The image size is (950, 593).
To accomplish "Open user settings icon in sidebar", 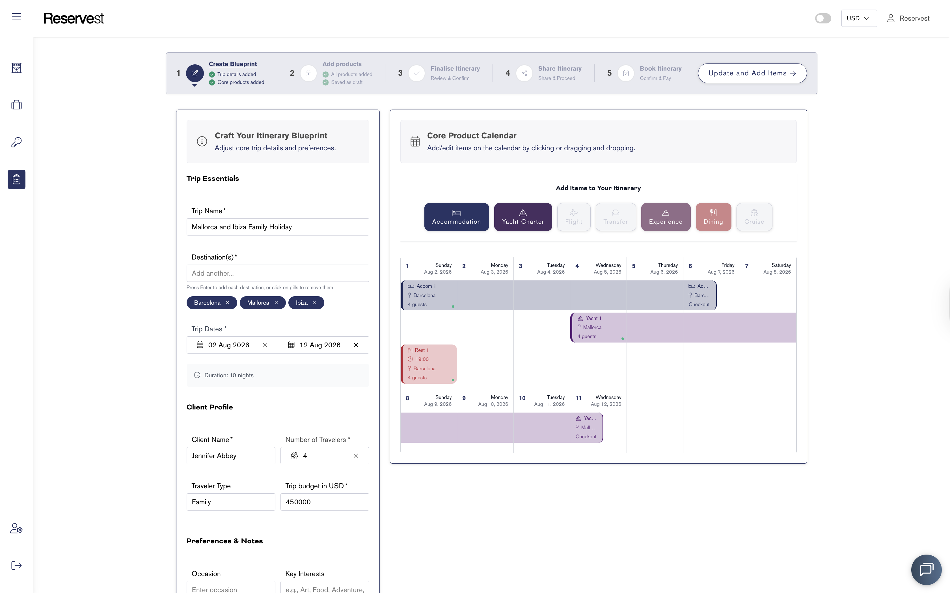I will pos(16,528).
